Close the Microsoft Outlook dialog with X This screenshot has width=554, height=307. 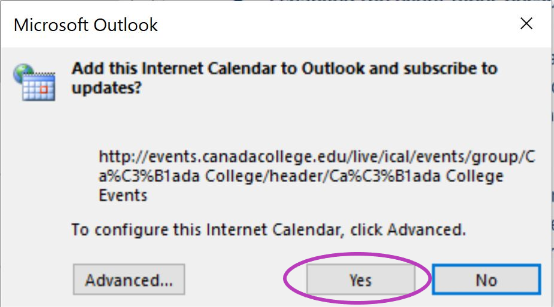[x=526, y=24]
